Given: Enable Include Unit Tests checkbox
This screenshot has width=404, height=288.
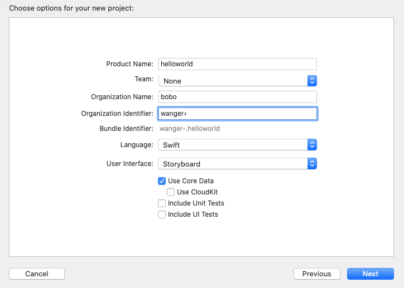Looking at the screenshot, I should (162, 203).
